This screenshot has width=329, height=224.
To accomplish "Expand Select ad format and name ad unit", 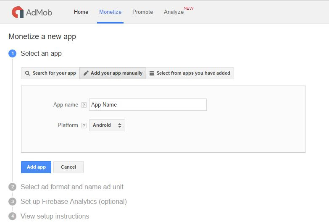I will (x=72, y=187).
